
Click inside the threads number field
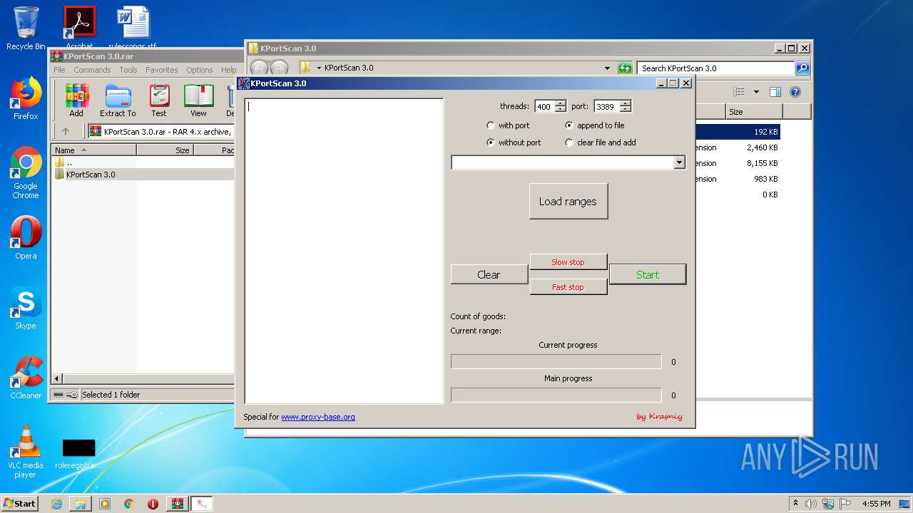coord(544,107)
